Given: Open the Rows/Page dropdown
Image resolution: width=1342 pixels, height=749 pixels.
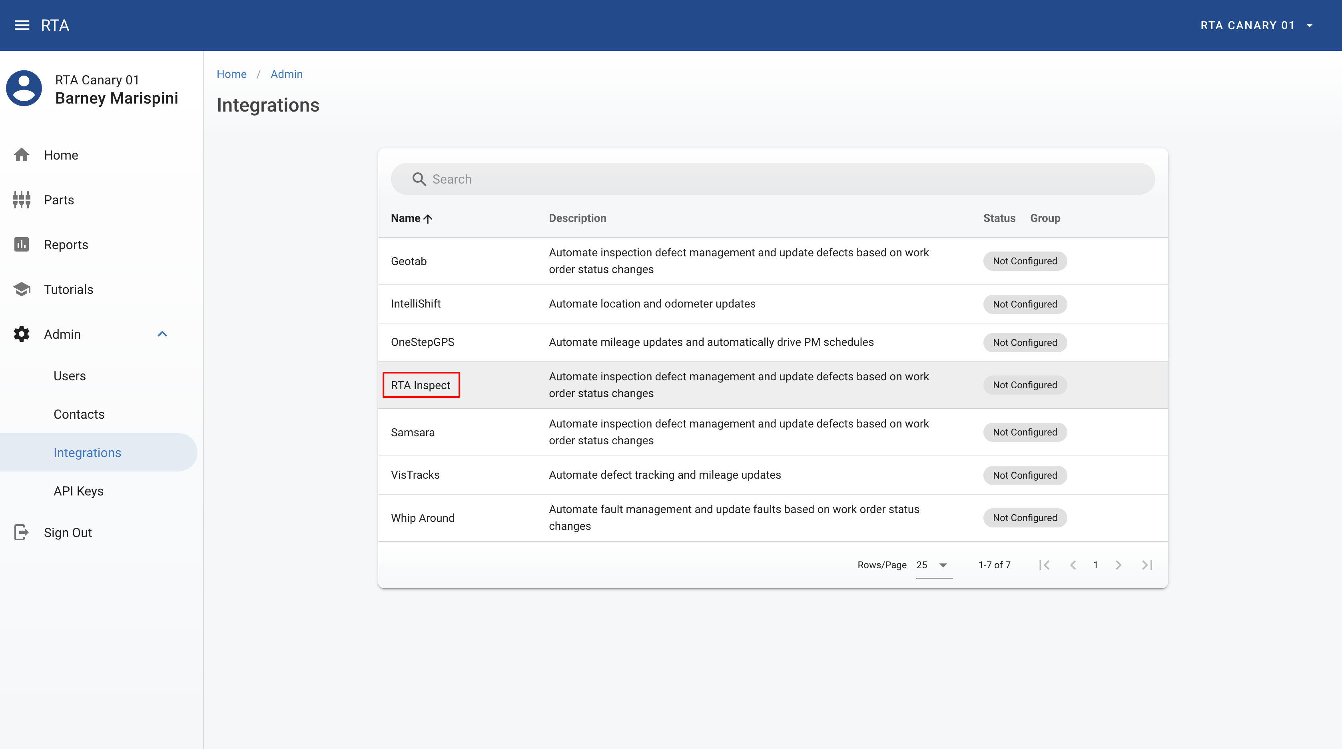Looking at the screenshot, I should (934, 565).
